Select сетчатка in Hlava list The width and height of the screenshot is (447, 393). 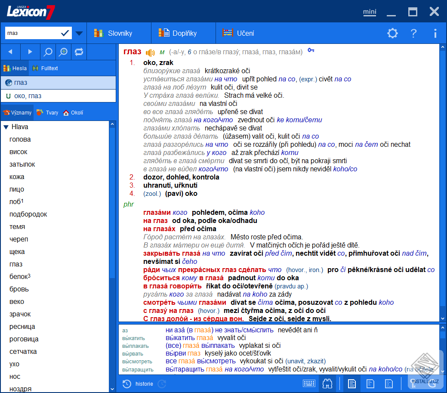click(x=23, y=352)
